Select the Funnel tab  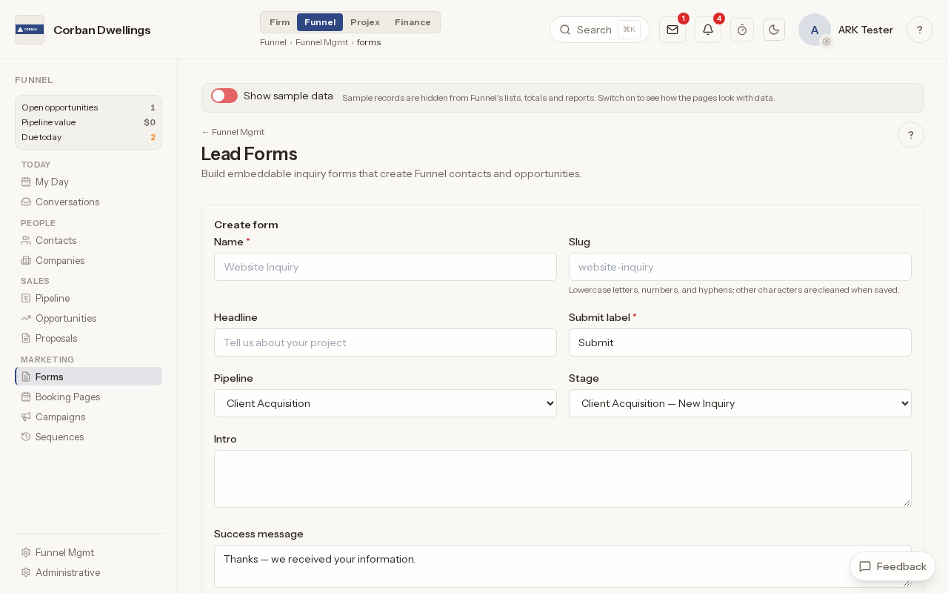320,22
